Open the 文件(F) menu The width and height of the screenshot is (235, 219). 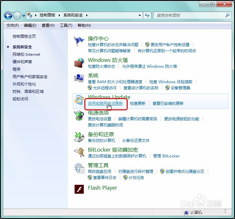(x=12, y=25)
